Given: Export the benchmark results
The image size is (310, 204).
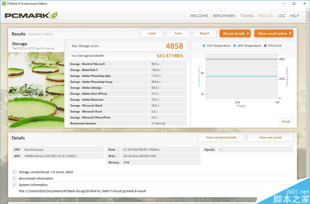Looking at the screenshot, I should [205, 33].
